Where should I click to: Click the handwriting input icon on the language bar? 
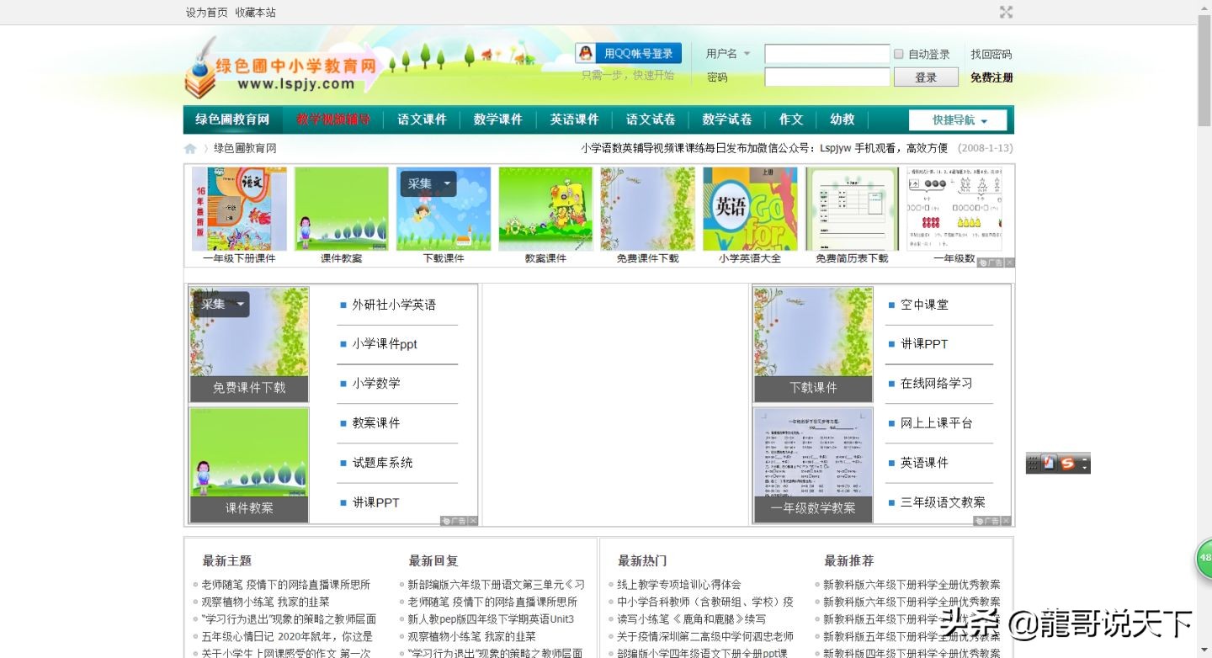[1046, 462]
